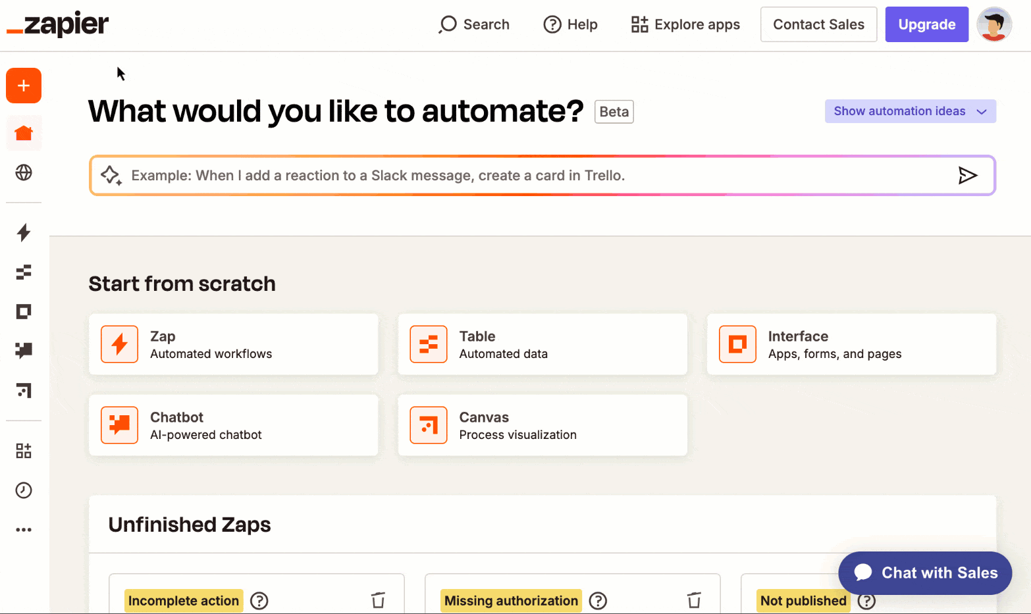Open Canvas icon in sidebar
Image resolution: width=1031 pixels, height=614 pixels.
pos(24,390)
